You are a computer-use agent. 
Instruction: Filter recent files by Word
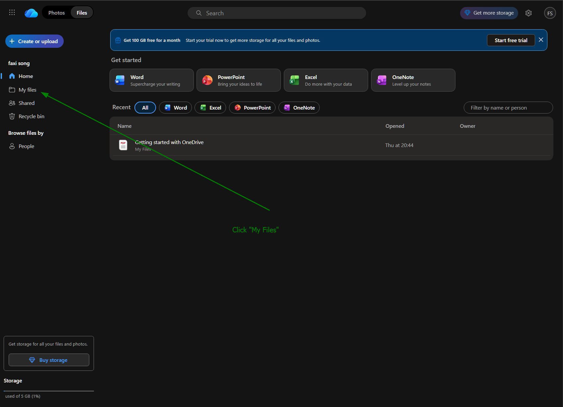[176, 108]
